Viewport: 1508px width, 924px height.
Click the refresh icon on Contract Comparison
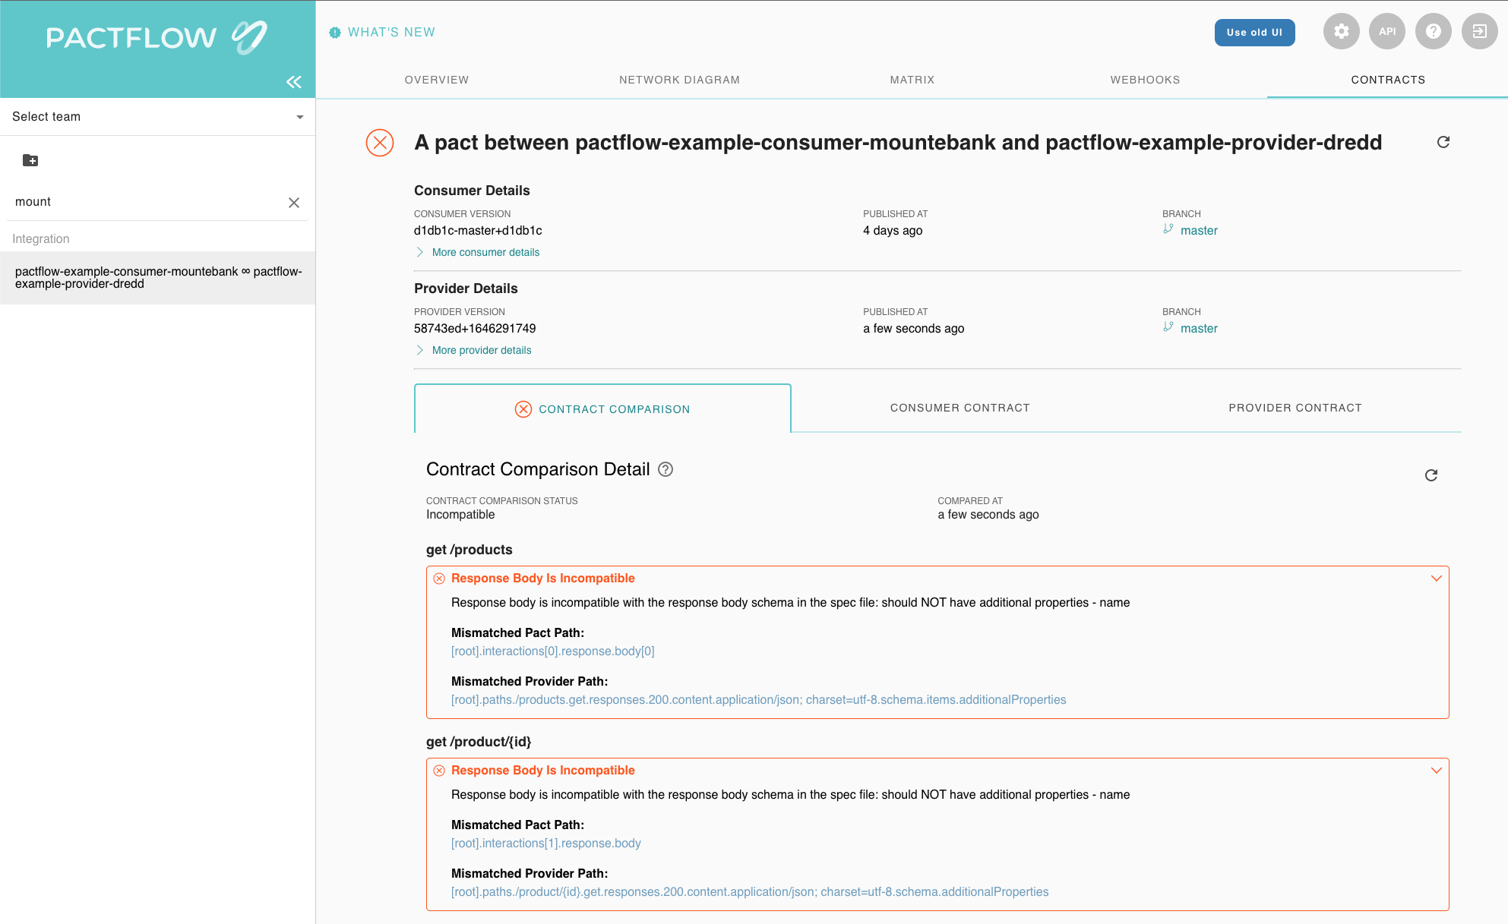pos(1431,475)
